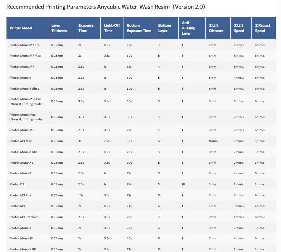Select the Layer Thickness column header

[x=59, y=28]
